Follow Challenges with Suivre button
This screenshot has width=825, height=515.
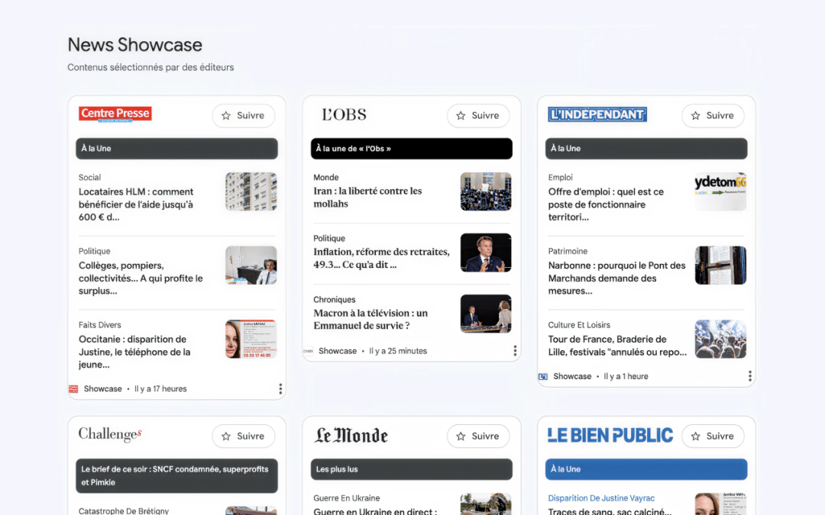[x=244, y=436]
